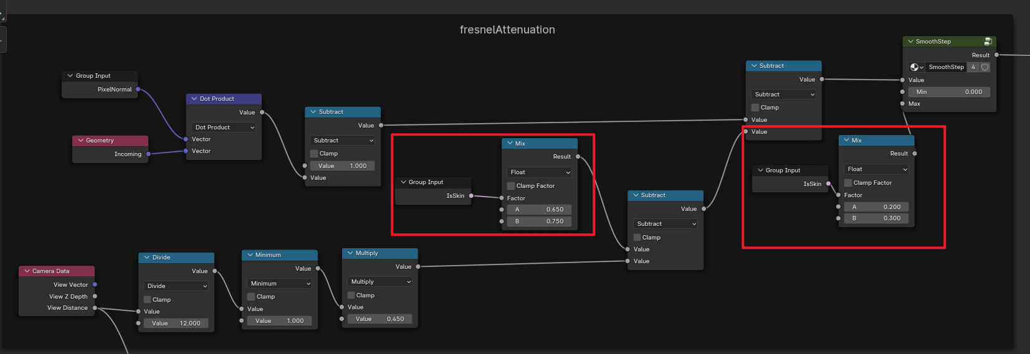Toggle Clamp checkbox in the Multiply node

click(x=351, y=296)
